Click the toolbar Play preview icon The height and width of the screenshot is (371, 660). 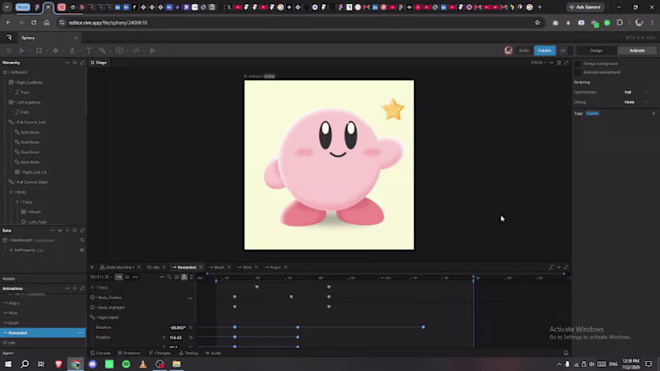pyautogui.click(x=153, y=50)
